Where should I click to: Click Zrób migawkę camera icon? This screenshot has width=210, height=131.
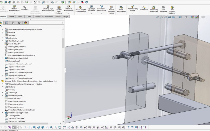tap(164, 8)
